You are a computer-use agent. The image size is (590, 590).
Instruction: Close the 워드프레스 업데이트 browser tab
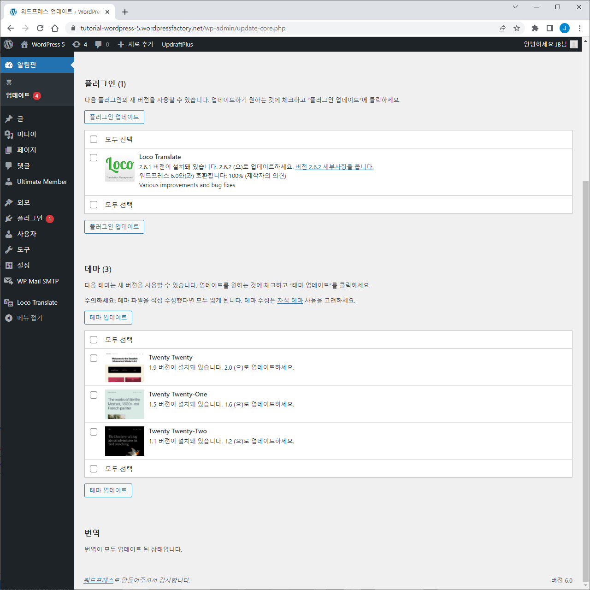tap(107, 12)
